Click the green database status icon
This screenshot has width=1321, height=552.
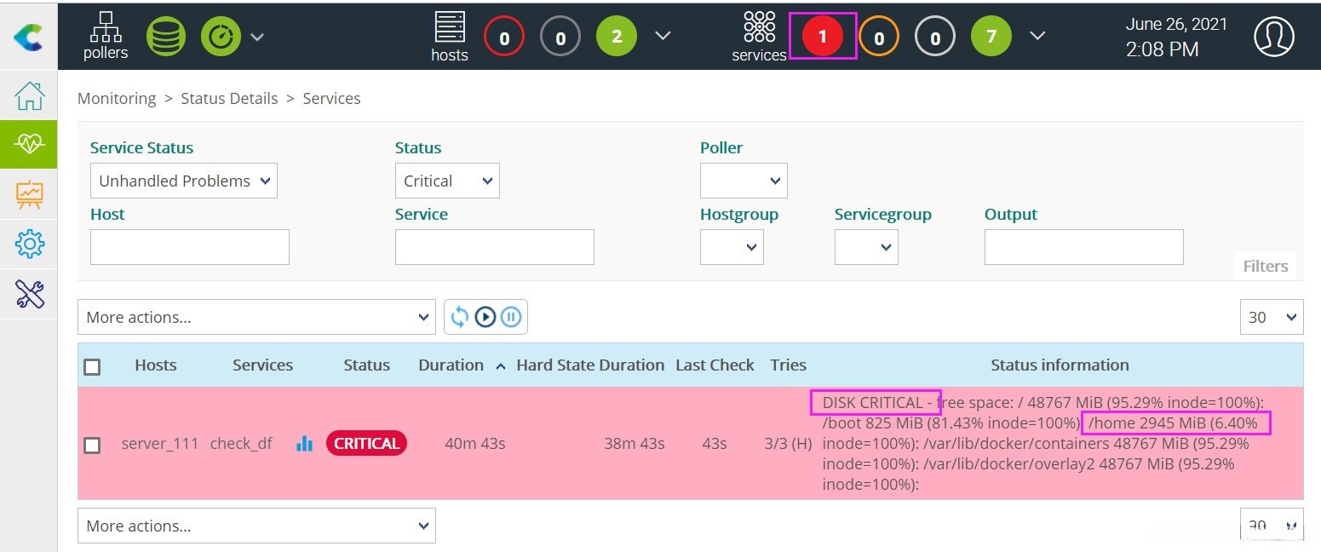[166, 37]
